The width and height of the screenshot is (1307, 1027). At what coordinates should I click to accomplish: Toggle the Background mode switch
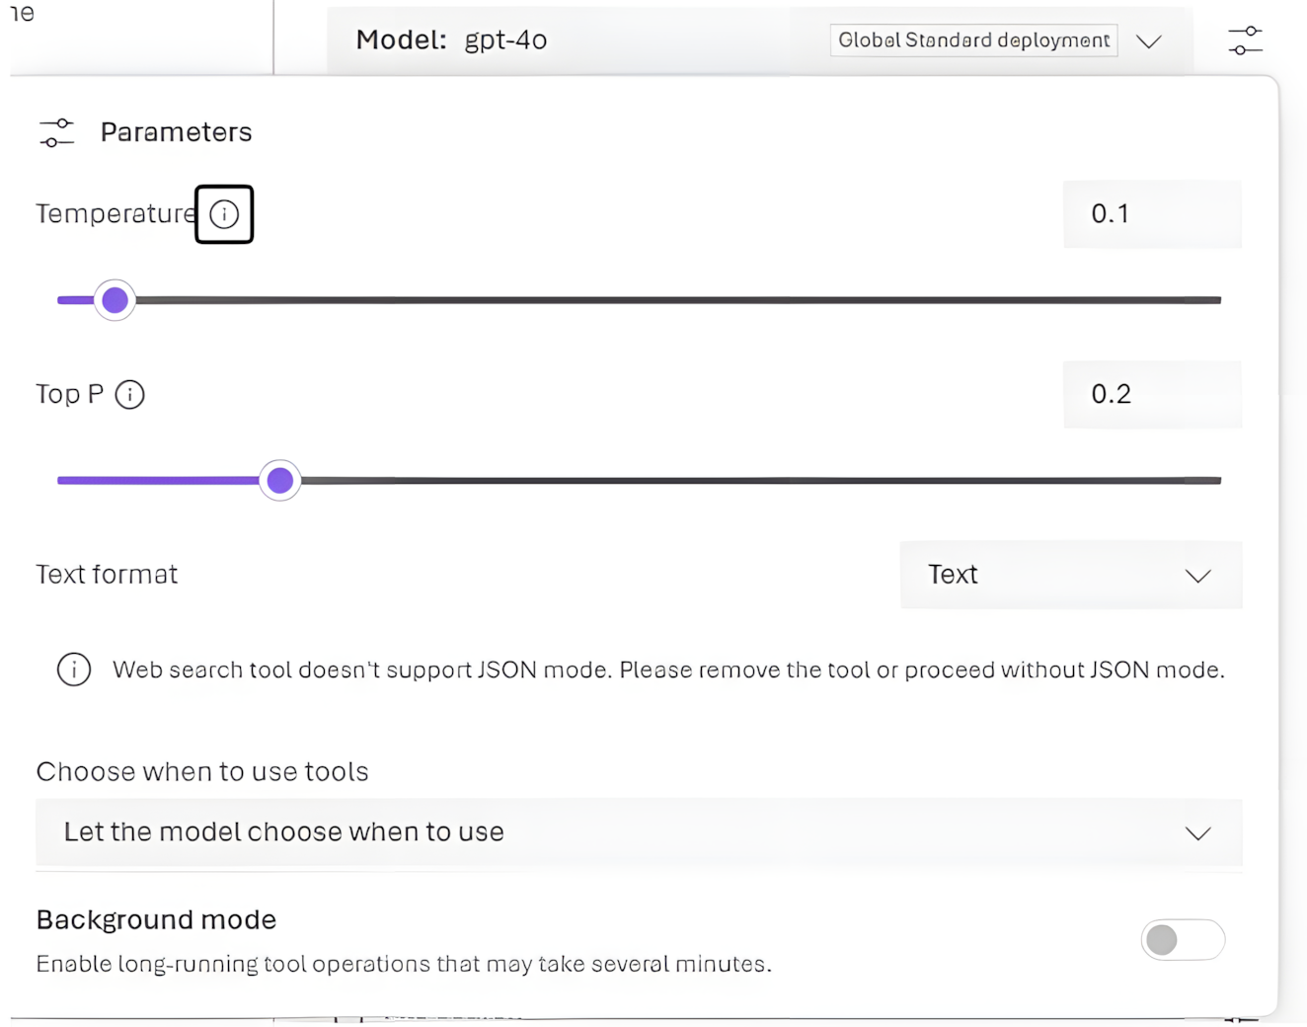tap(1183, 939)
